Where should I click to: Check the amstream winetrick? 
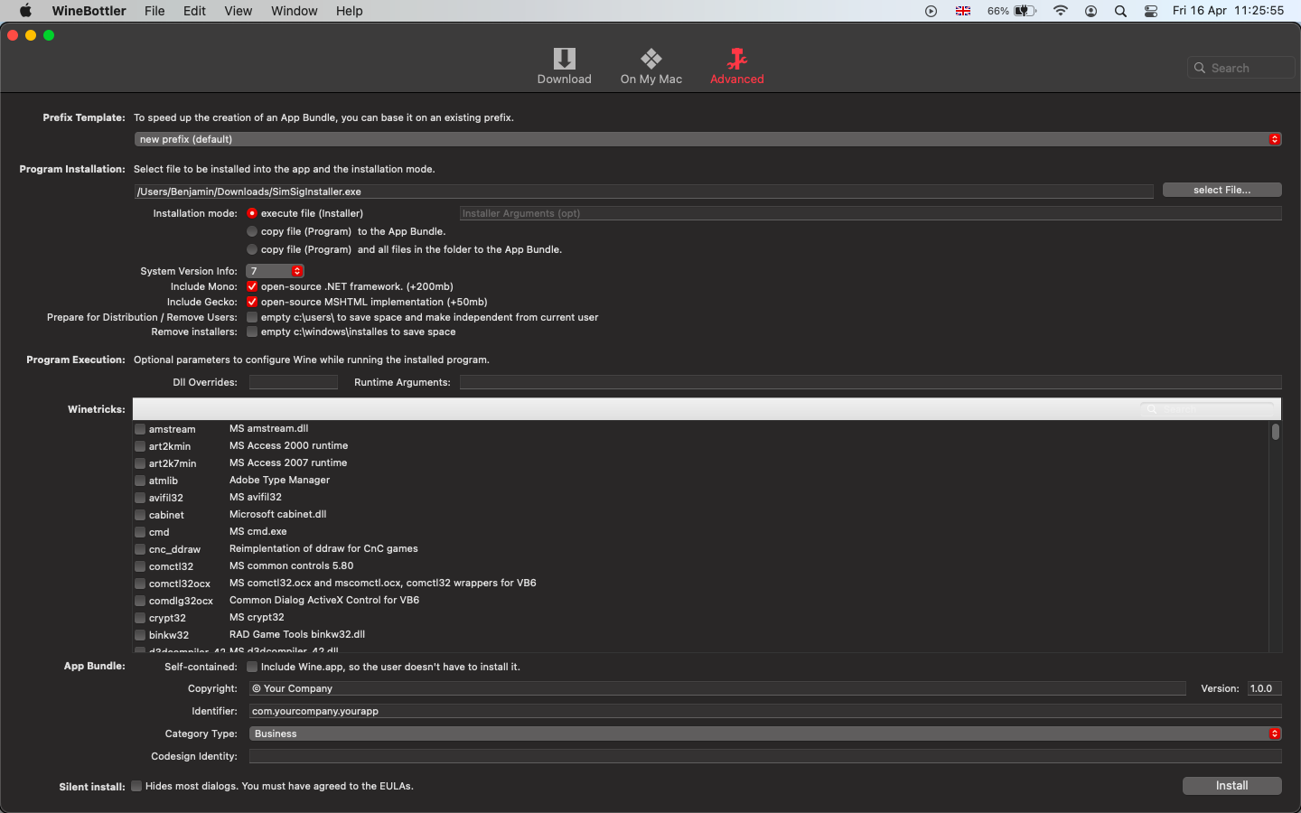coord(140,429)
